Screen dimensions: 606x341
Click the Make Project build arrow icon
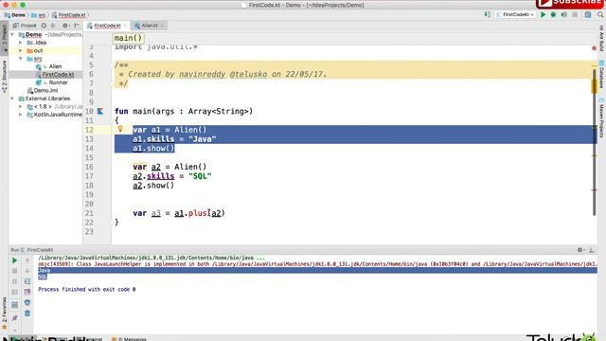tap(488, 15)
